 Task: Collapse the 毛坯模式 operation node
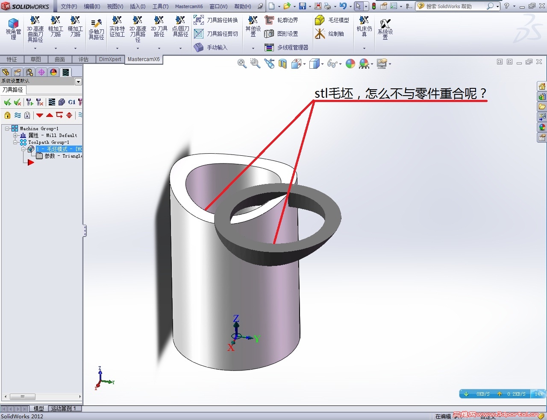pyautogui.click(x=24, y=149)
